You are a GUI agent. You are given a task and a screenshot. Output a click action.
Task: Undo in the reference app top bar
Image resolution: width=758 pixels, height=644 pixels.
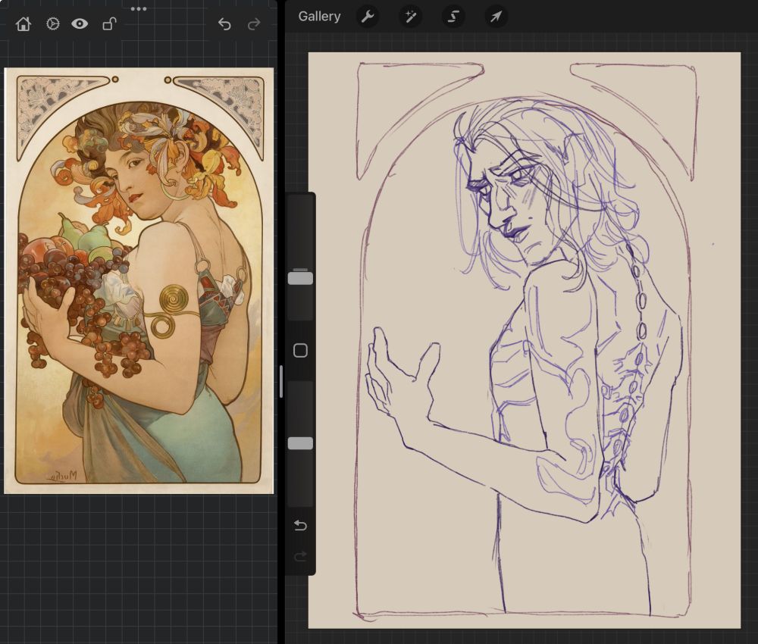224,23
